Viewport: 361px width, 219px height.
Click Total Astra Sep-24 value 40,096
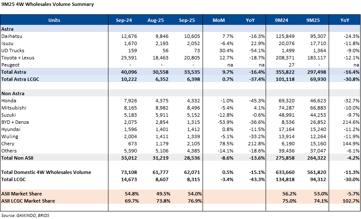point(129,72)
